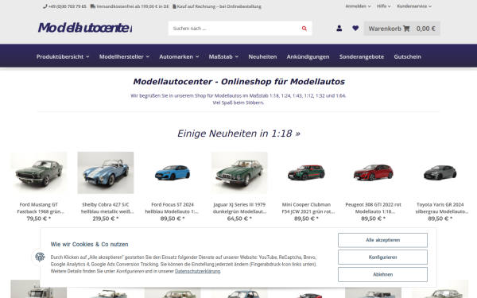
Task: Click the 219,50 € price
Action: pyautogui.click(x=106, y=219)
